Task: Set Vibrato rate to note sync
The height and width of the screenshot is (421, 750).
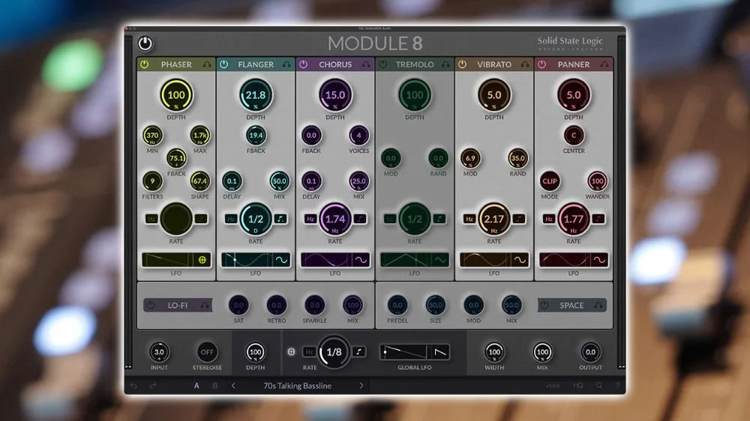Action: click(x=519, y=219)
